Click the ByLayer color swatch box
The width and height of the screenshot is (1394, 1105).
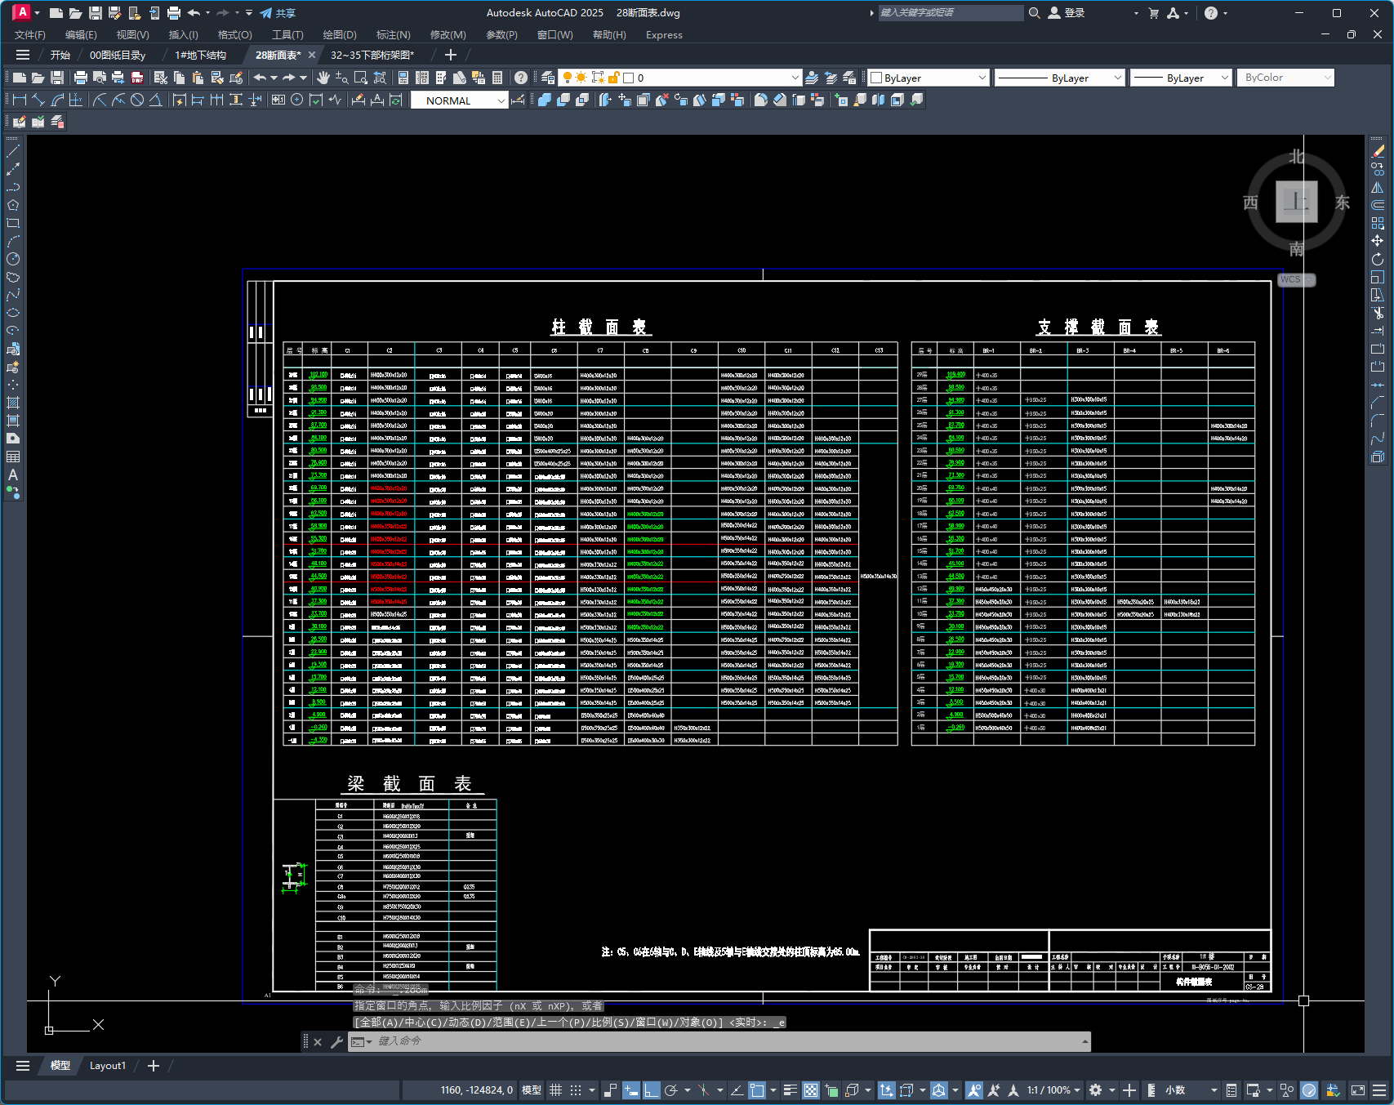point(876,78)
